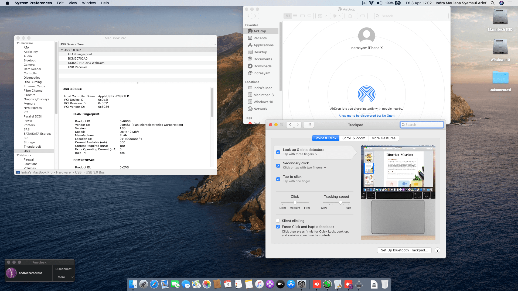The width and height of the screenshot is (518, 291).
Task: Disable Tap to click
Action: pyautogui.click(x=278, y=179)
